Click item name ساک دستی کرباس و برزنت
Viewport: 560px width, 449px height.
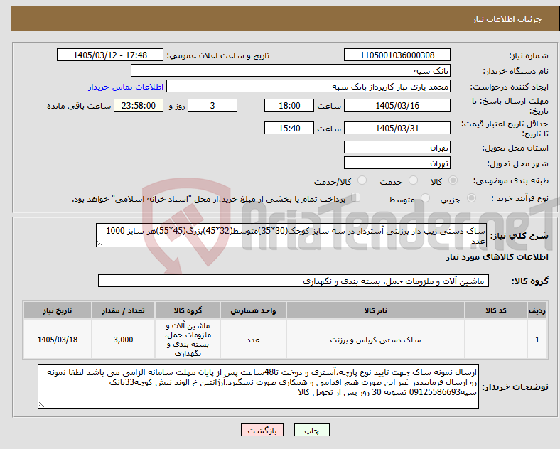click(375, 340)
